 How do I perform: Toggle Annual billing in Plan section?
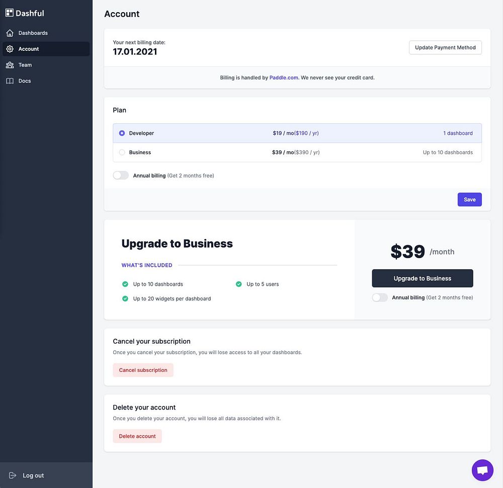(x=121, y=175)
